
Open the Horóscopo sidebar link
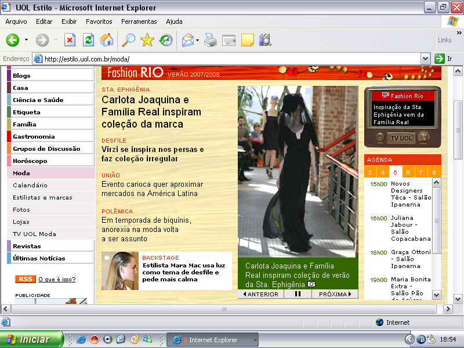(30, 161)
